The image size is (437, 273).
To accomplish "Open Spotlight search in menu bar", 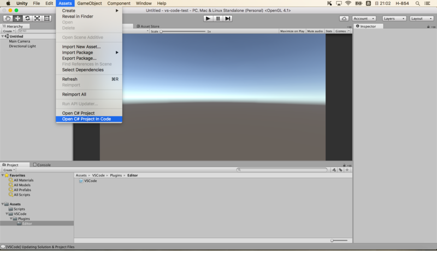I will [417, 3].
